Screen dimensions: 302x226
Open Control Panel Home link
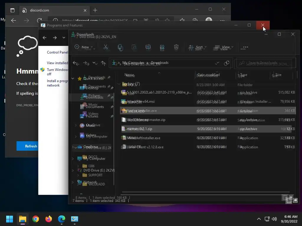[58, 52]
